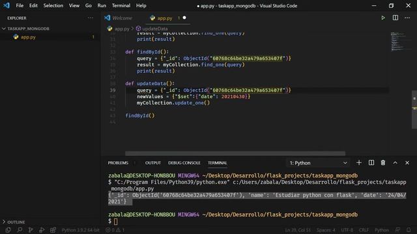Screen dimensions: 417x234
Task: Click unsaved dot on app.py tab
Action: point(184,18)
